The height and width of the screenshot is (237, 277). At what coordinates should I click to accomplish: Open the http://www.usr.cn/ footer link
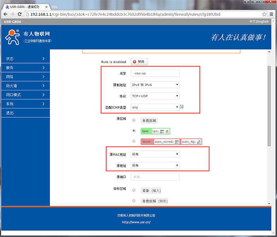coord(136,222)
